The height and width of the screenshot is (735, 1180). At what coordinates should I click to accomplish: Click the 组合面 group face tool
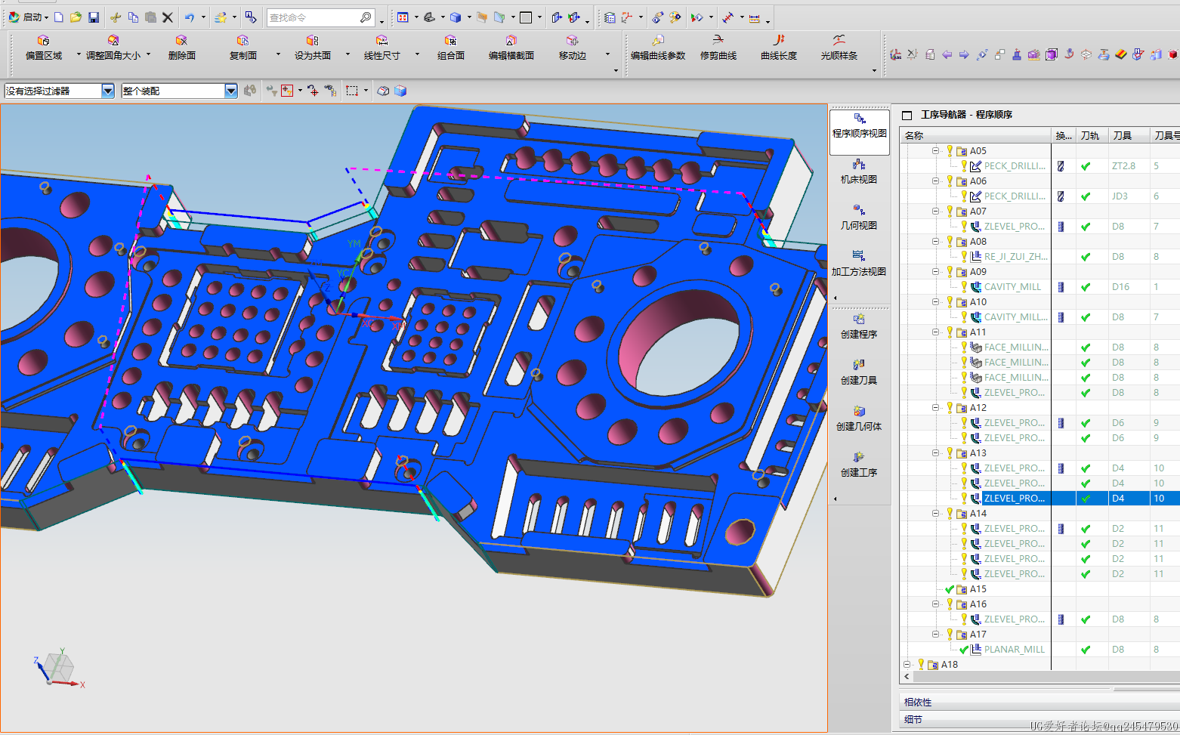click(451, 48)
